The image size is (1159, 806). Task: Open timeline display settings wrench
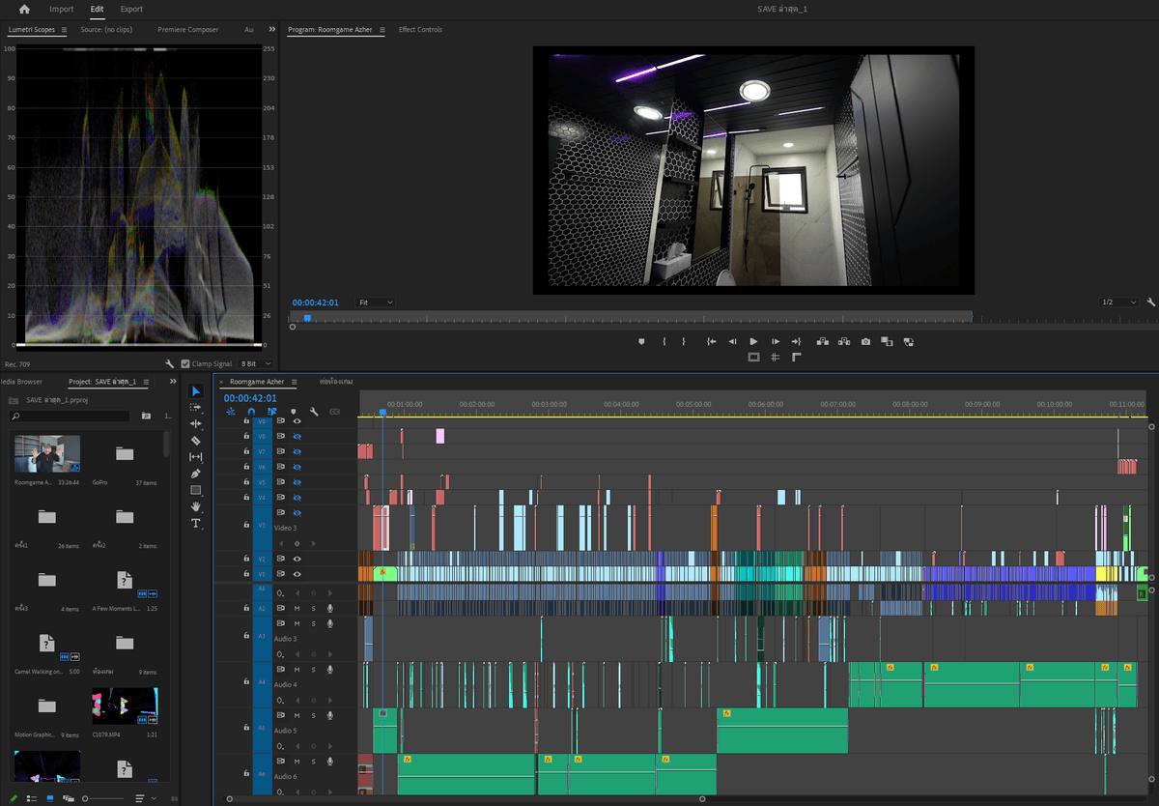point(314,412)
